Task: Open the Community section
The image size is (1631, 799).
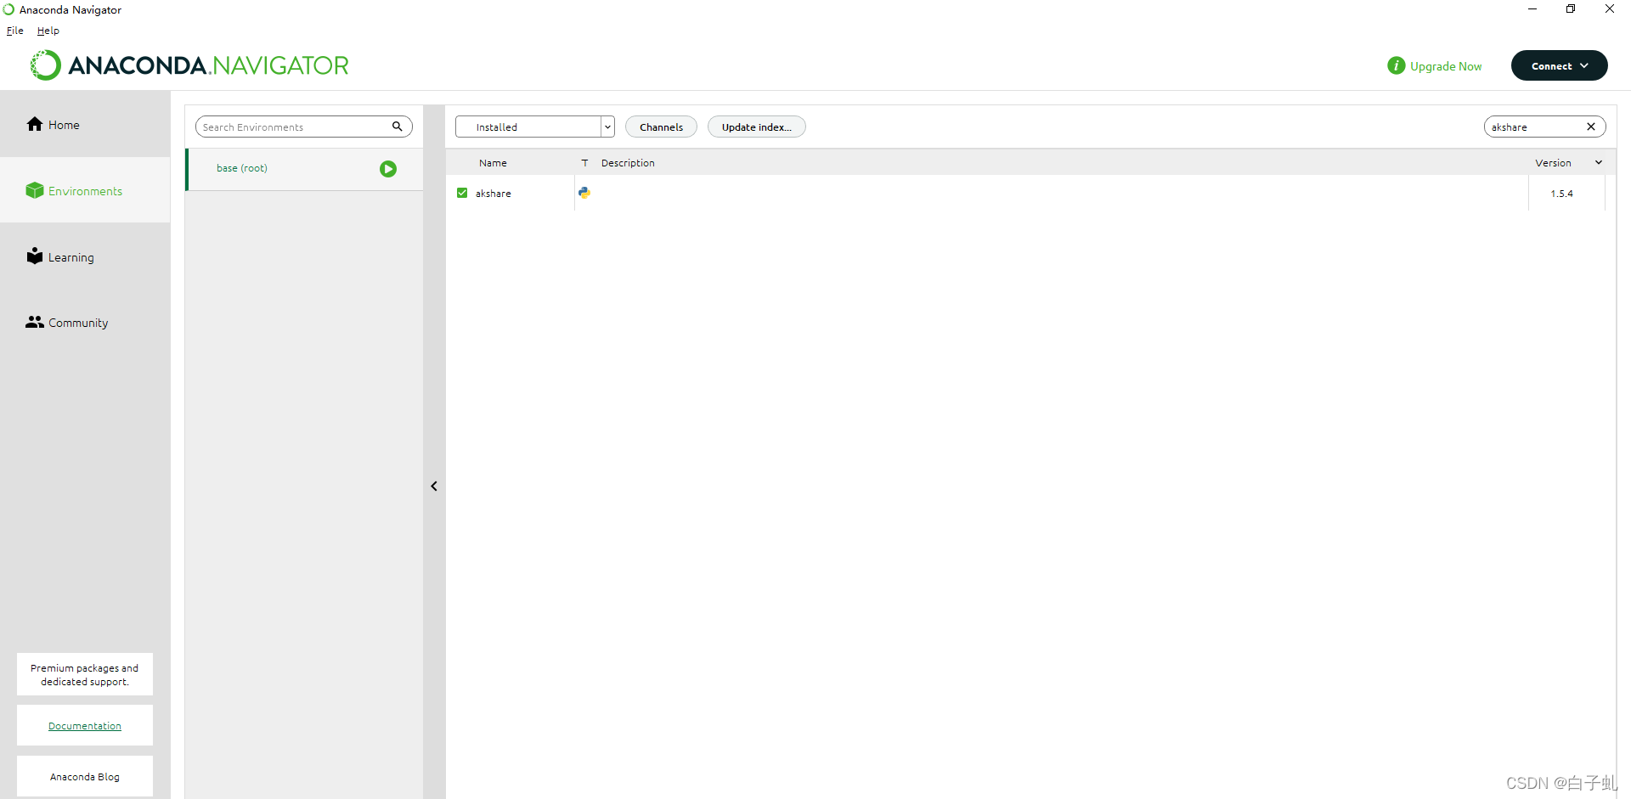Action: click(x=85, y=323)
